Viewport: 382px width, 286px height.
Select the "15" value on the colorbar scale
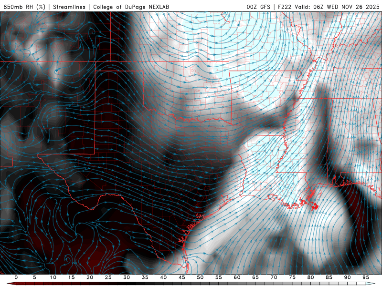tap(71, 277)
